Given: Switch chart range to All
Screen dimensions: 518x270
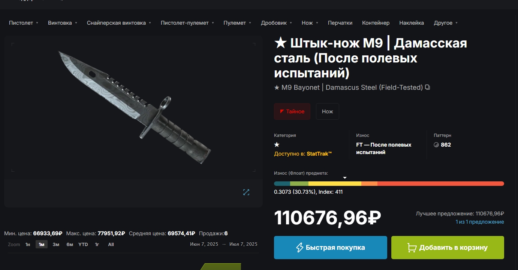Looking at the screenshot, I should click(111, 245).
